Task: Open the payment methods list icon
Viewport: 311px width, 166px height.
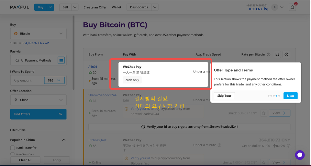Action: tap(61, 60)
